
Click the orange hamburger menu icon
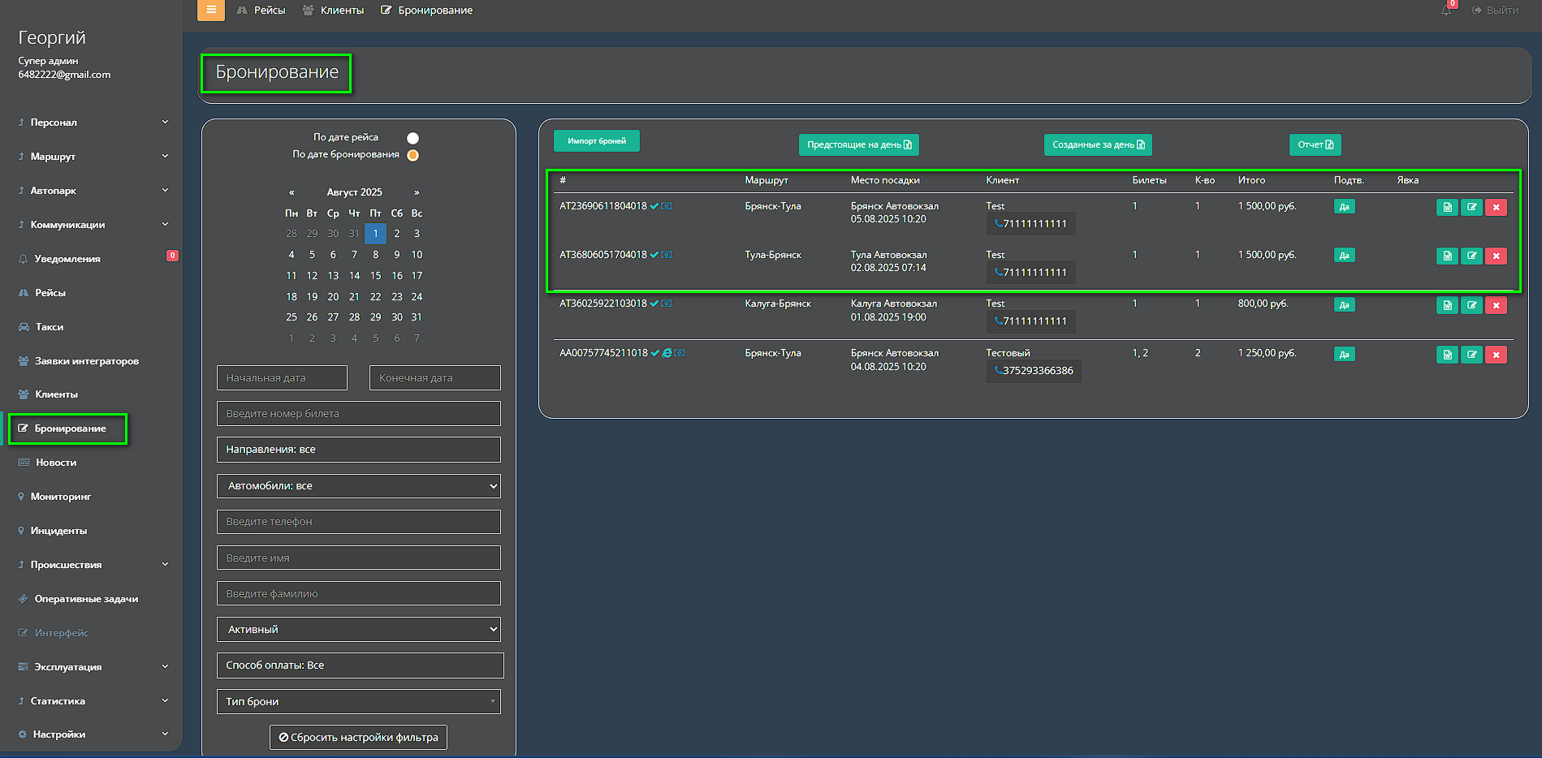click(210, 10)
